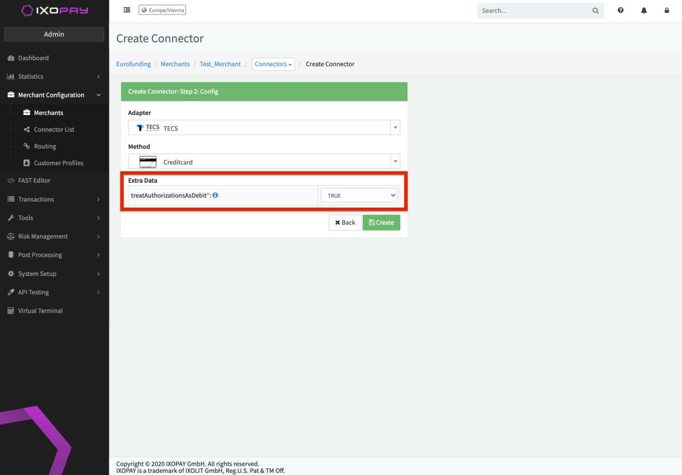Click the search magnifier icon
The width and height of the screenshot is (682, 475).
point(595,11)
